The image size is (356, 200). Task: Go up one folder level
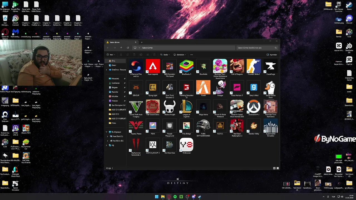121,48
